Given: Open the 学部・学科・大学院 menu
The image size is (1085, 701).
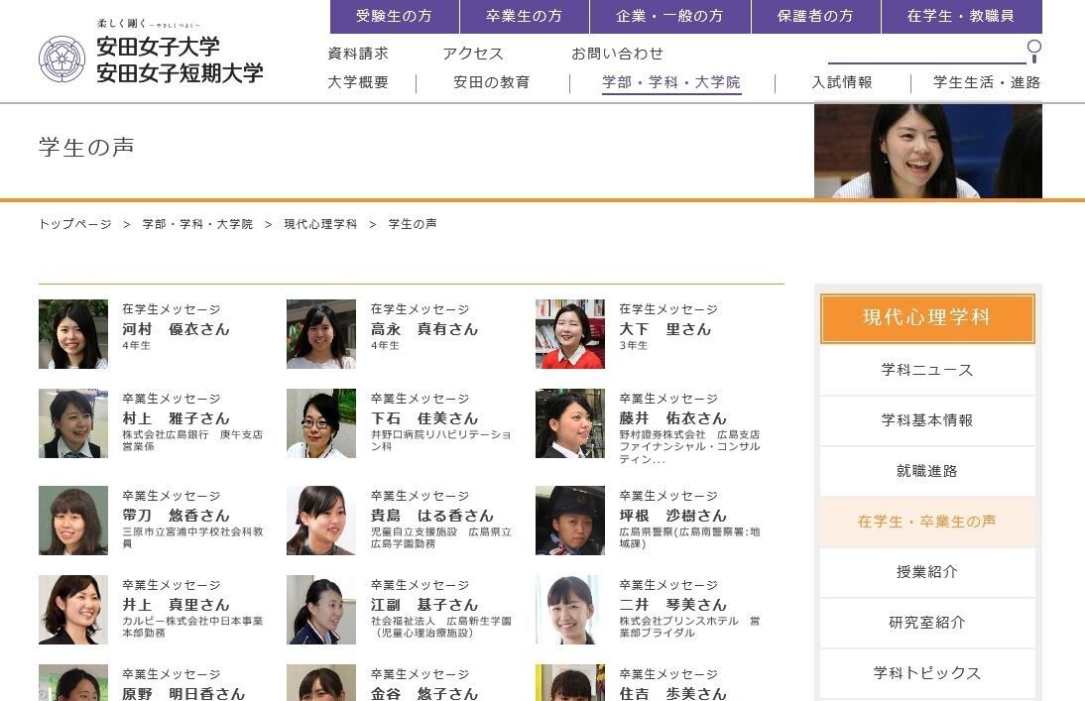Looking at the screenshot, I should click(x=671, y=82).
